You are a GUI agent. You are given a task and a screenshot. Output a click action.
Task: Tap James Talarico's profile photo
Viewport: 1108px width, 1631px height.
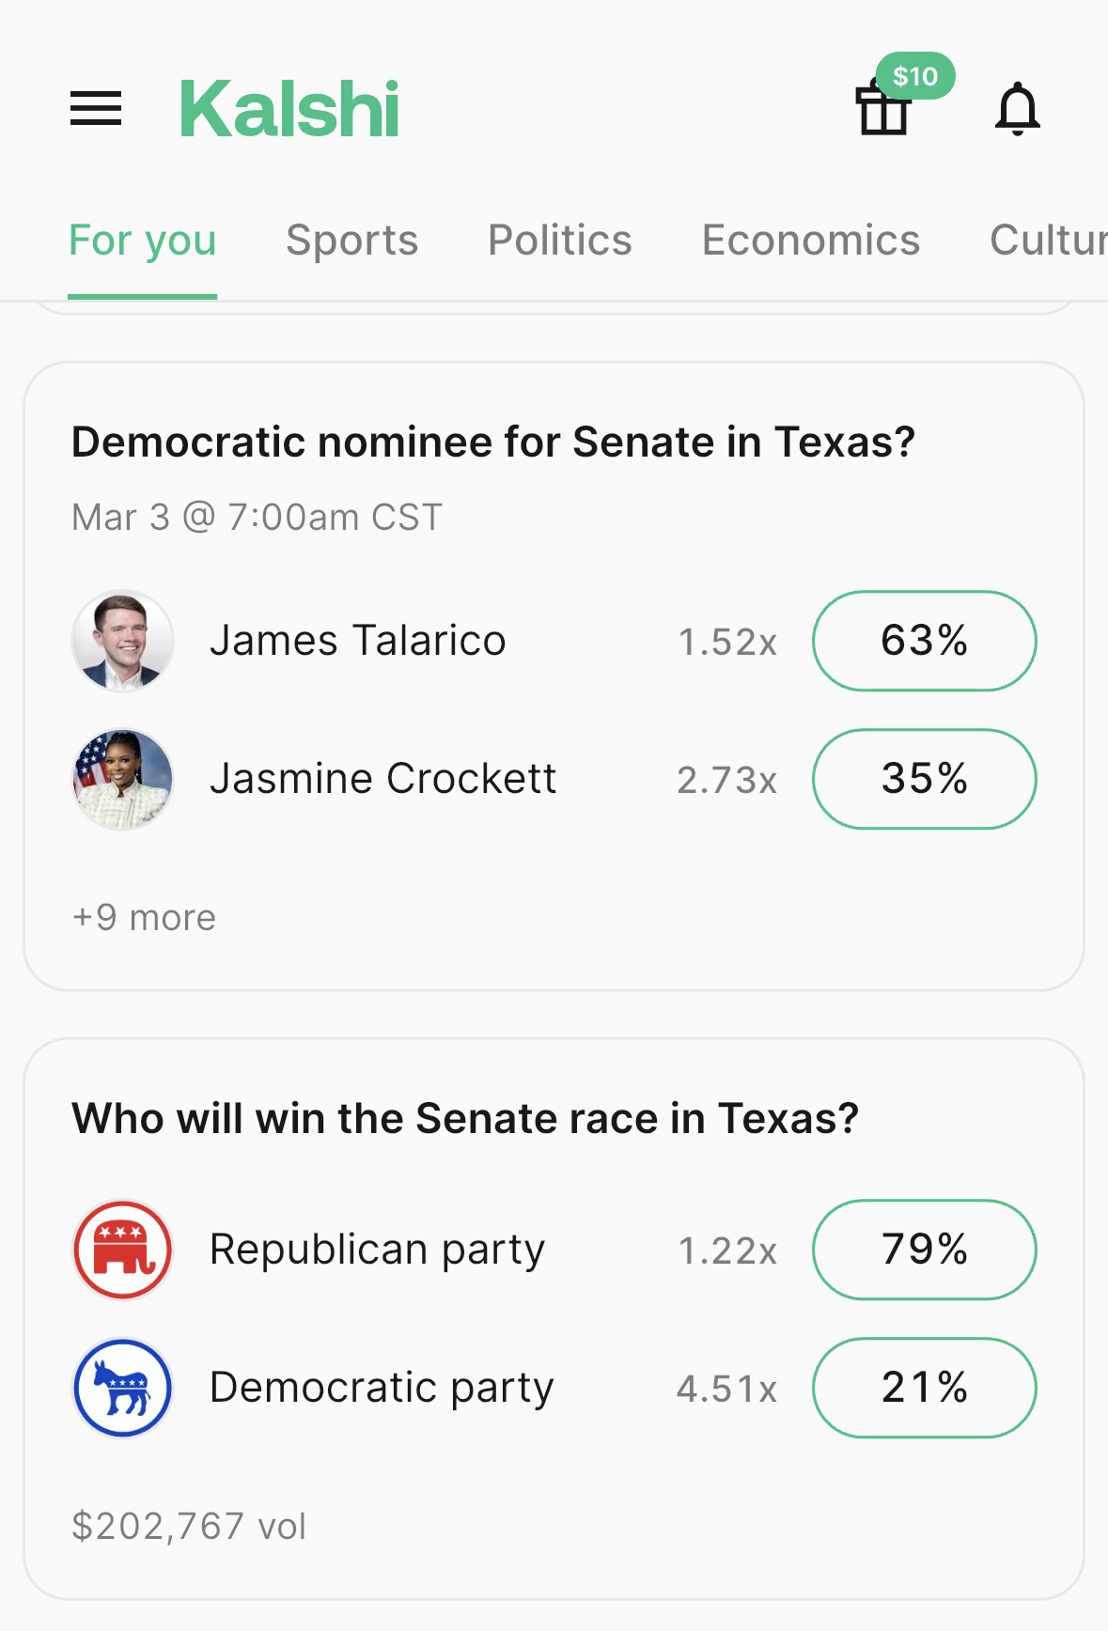coord(123,641)
